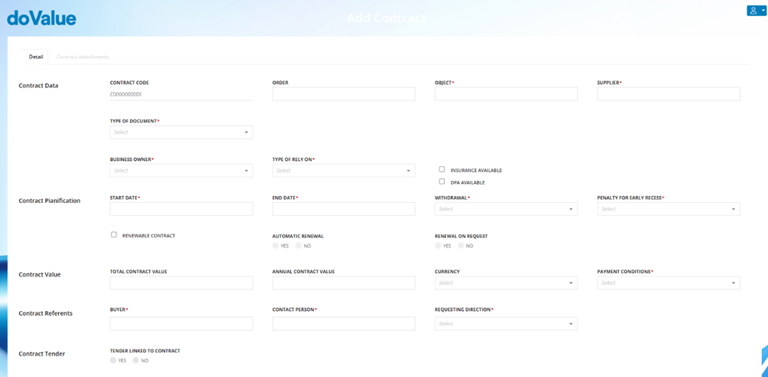The image size is (768, 377).
Task: Expand the Business Owner dropdown
Action: (x=181, y=171)
